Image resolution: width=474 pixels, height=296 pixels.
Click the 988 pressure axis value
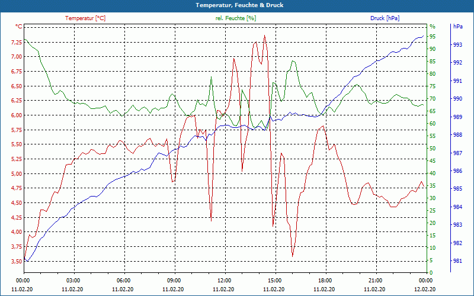tap(457, 135)
